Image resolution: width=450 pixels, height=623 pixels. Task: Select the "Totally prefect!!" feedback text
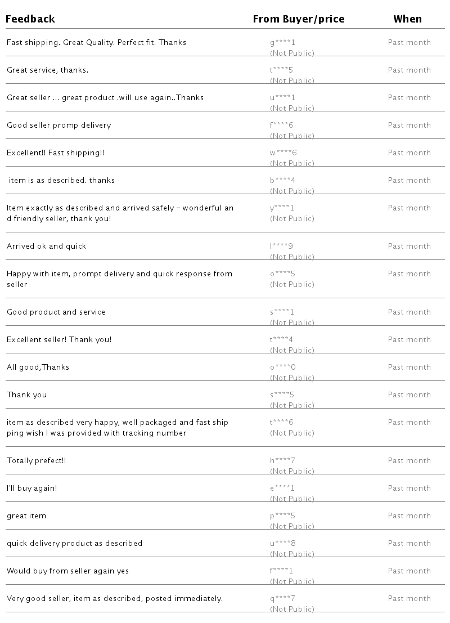point(37,461)
